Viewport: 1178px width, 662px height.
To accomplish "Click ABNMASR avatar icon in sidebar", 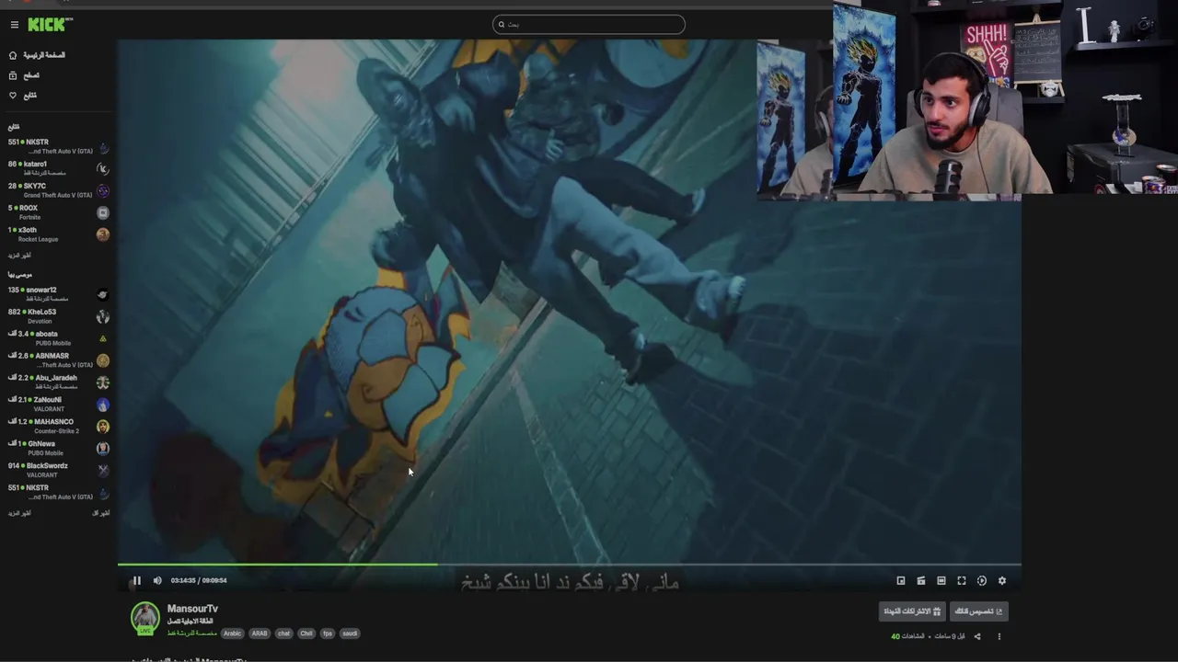I will click(x=103, y=360).
